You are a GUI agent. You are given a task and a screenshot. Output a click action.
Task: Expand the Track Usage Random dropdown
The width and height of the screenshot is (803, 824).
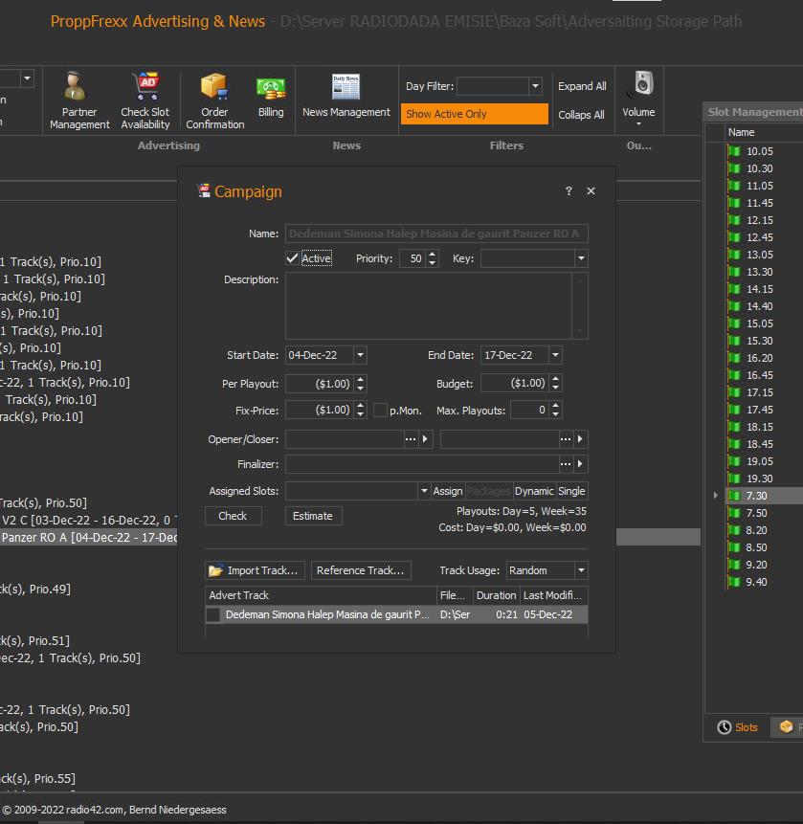580,570
